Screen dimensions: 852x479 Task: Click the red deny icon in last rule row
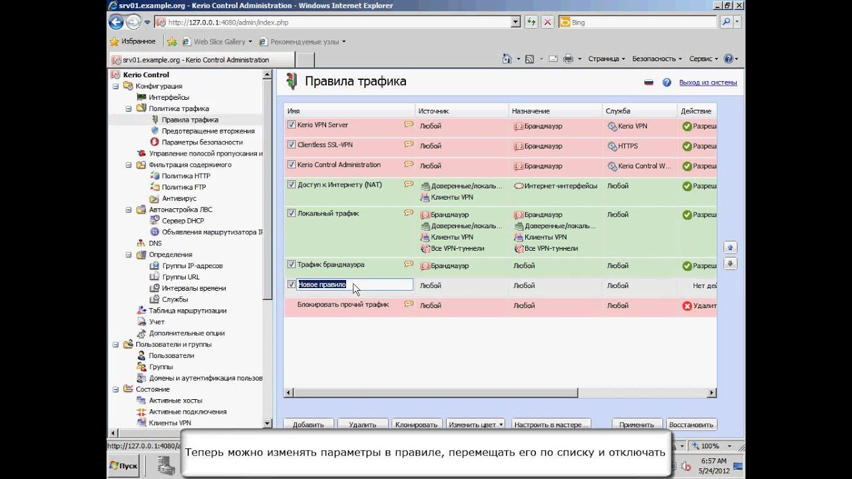point(687,306)
